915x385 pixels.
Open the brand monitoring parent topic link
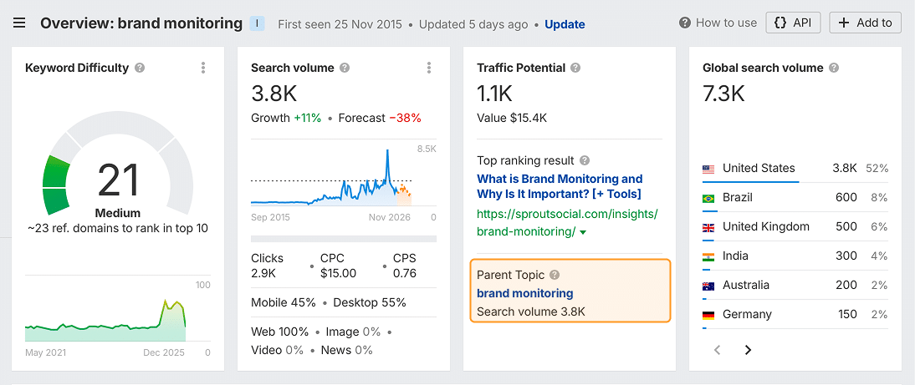pos(525,293)
